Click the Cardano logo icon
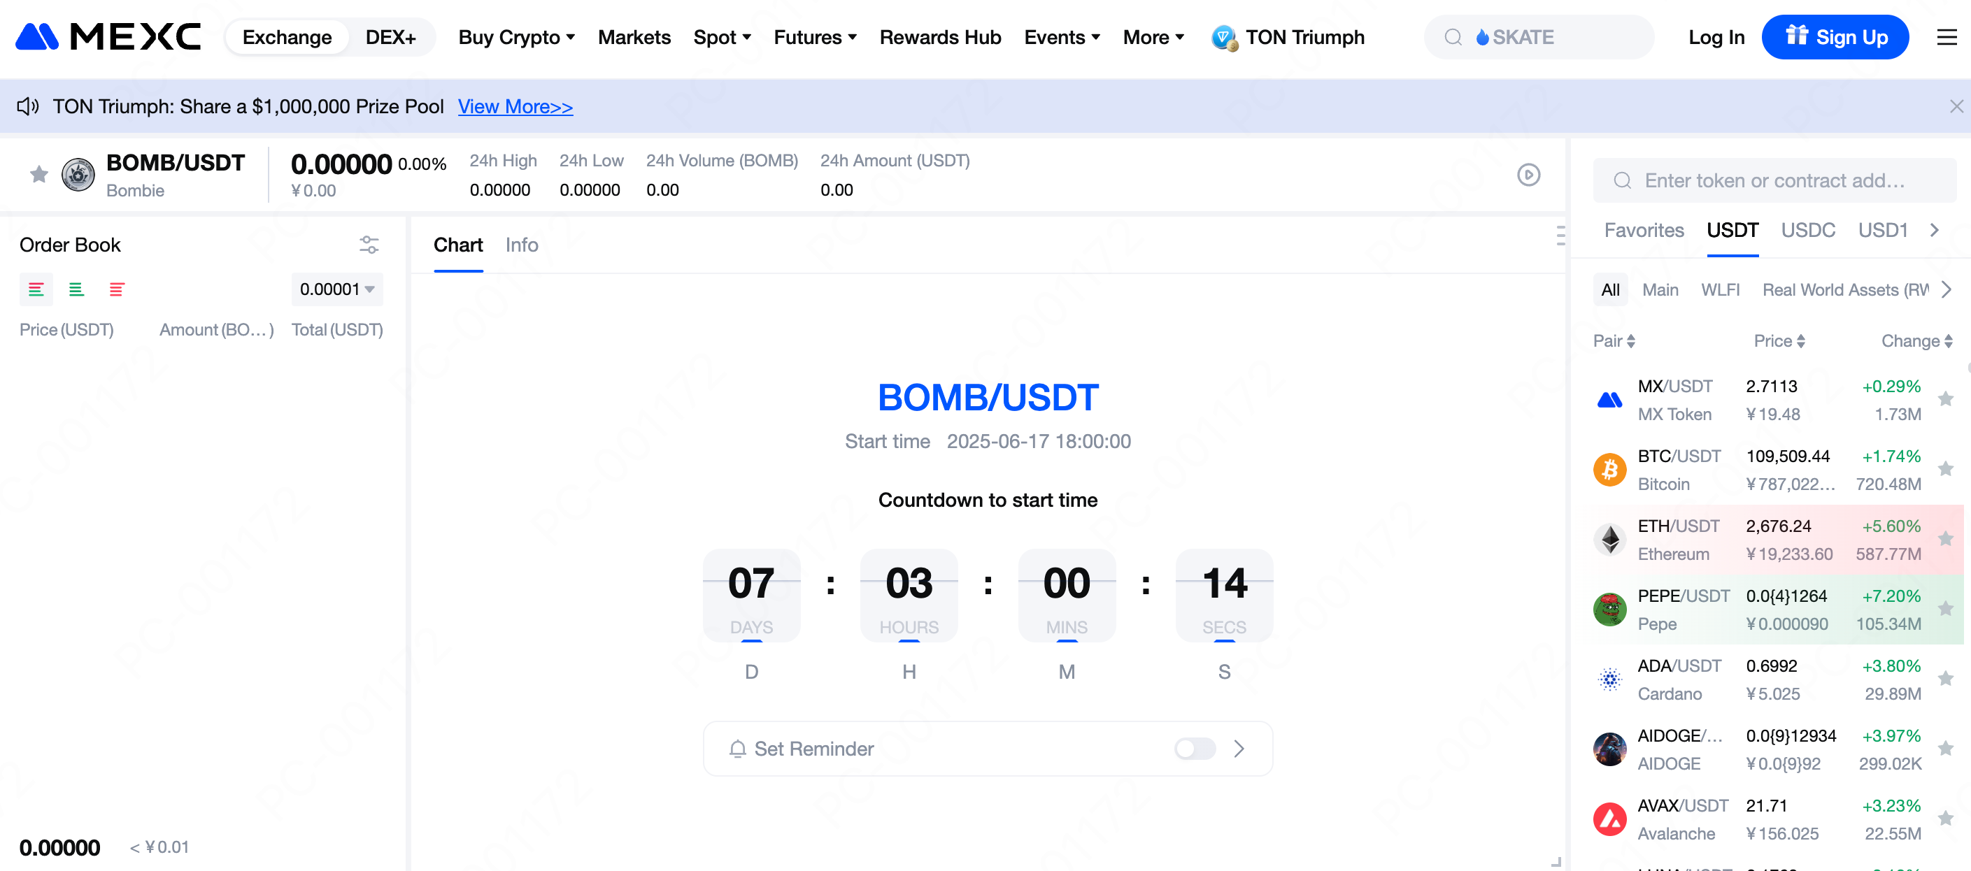The image size is (1971, 871). pyautogui.click(x=1609, y=678)
